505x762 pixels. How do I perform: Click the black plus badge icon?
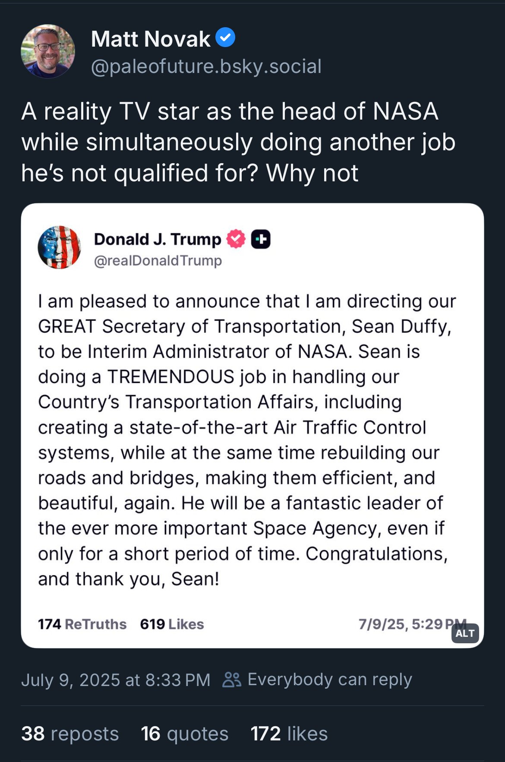[261, 239]
